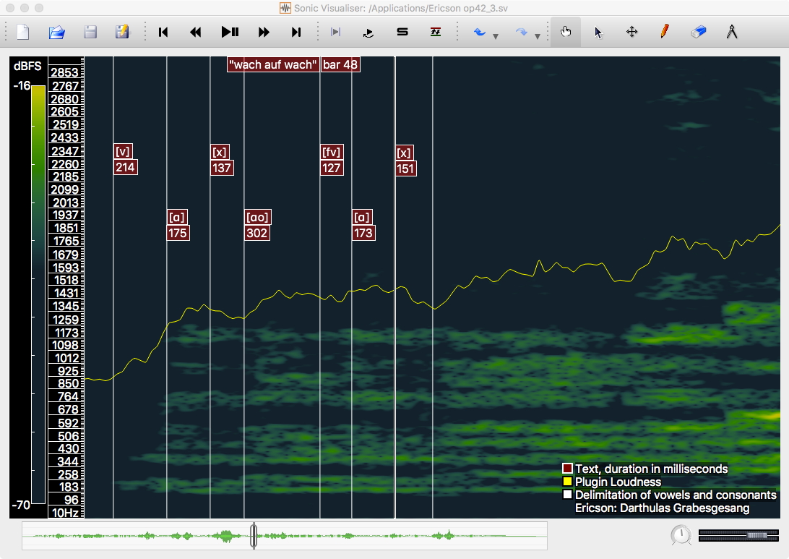Save the current session
This screenshot has height=559, width=789.
click(90, 33)
